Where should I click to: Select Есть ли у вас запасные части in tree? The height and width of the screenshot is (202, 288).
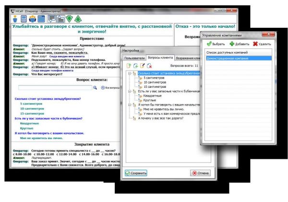coord(169,91)
